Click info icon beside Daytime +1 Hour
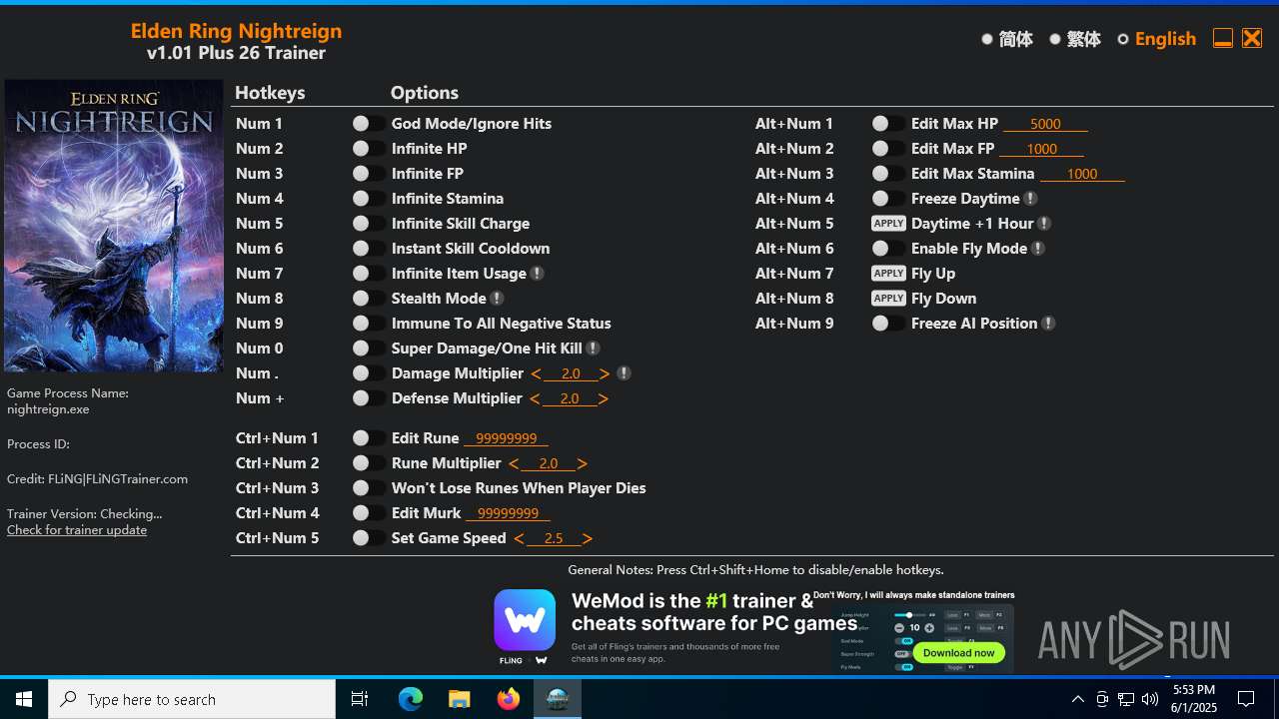The image size is (1279, 719). coord(1044,224)
